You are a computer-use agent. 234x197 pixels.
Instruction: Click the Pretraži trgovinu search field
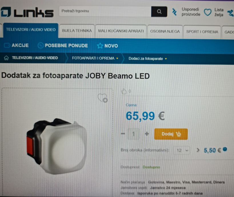(x=105, y=11)
